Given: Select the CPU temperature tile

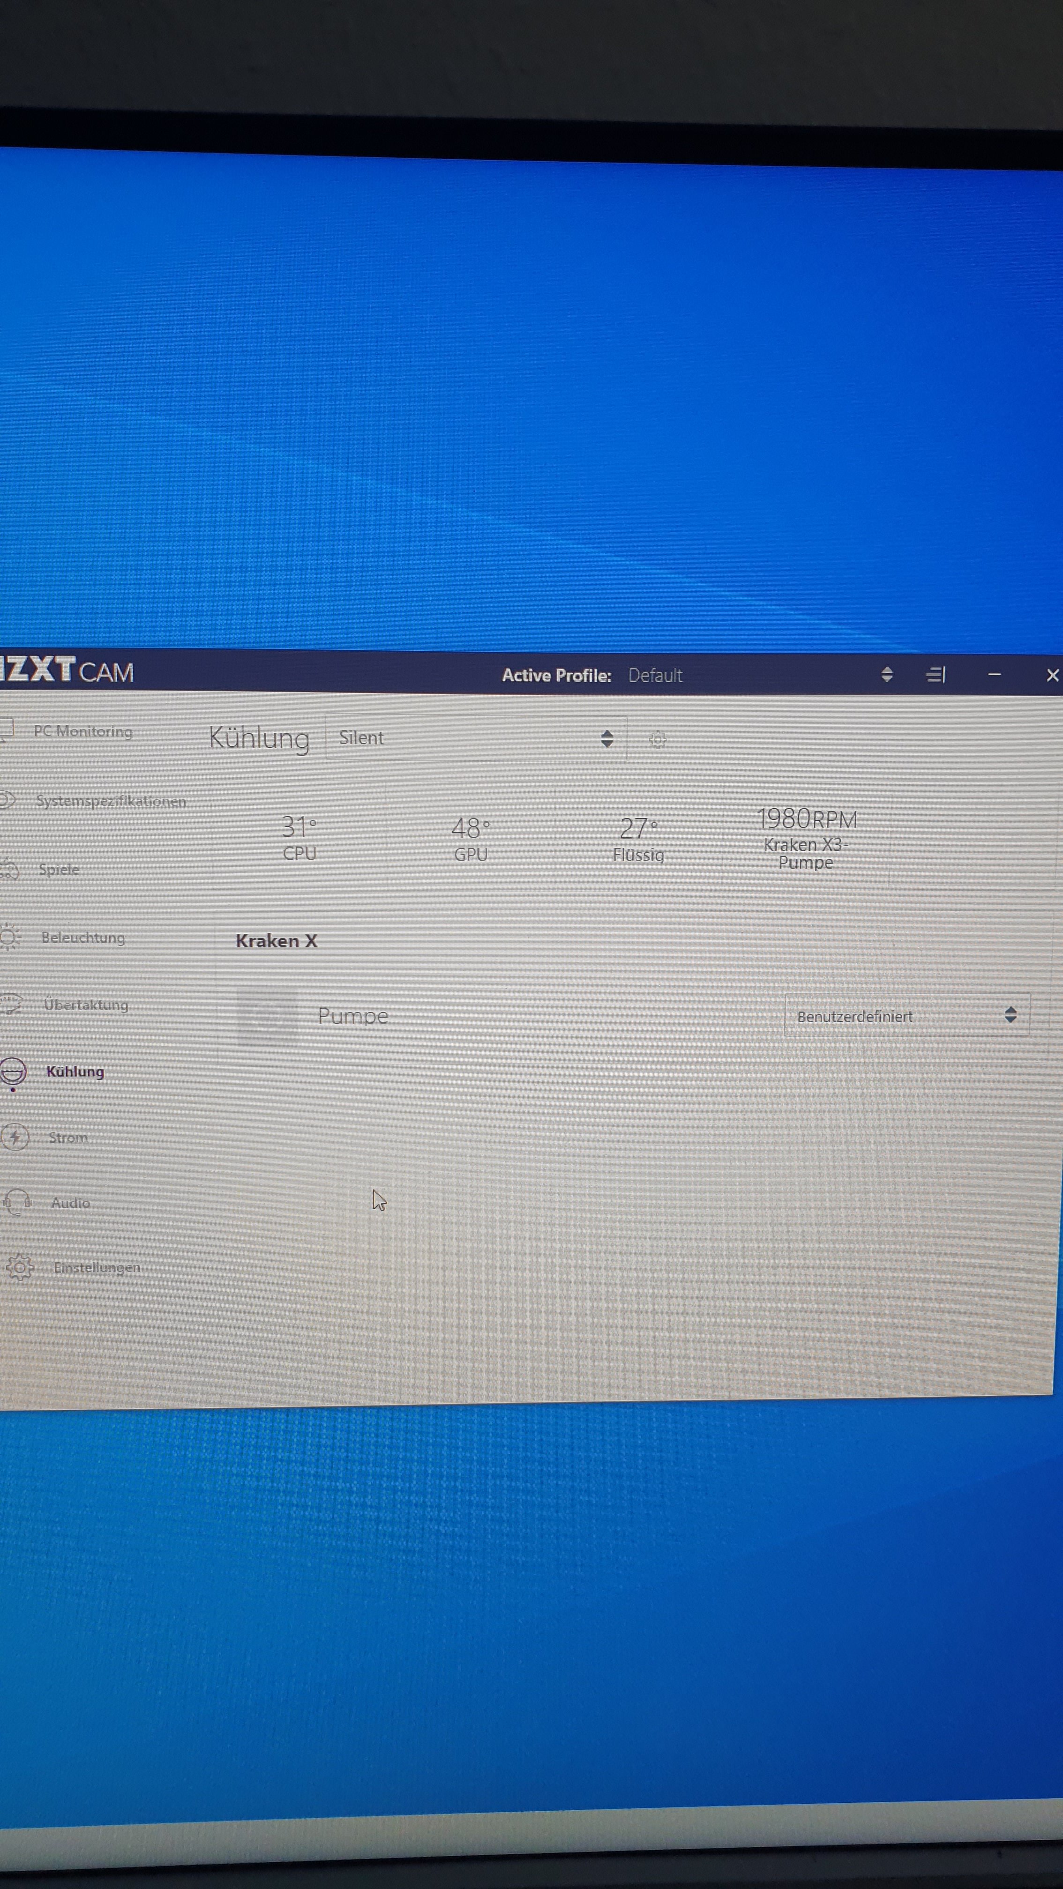Looking at the screenshot, I should pos(299,837).
